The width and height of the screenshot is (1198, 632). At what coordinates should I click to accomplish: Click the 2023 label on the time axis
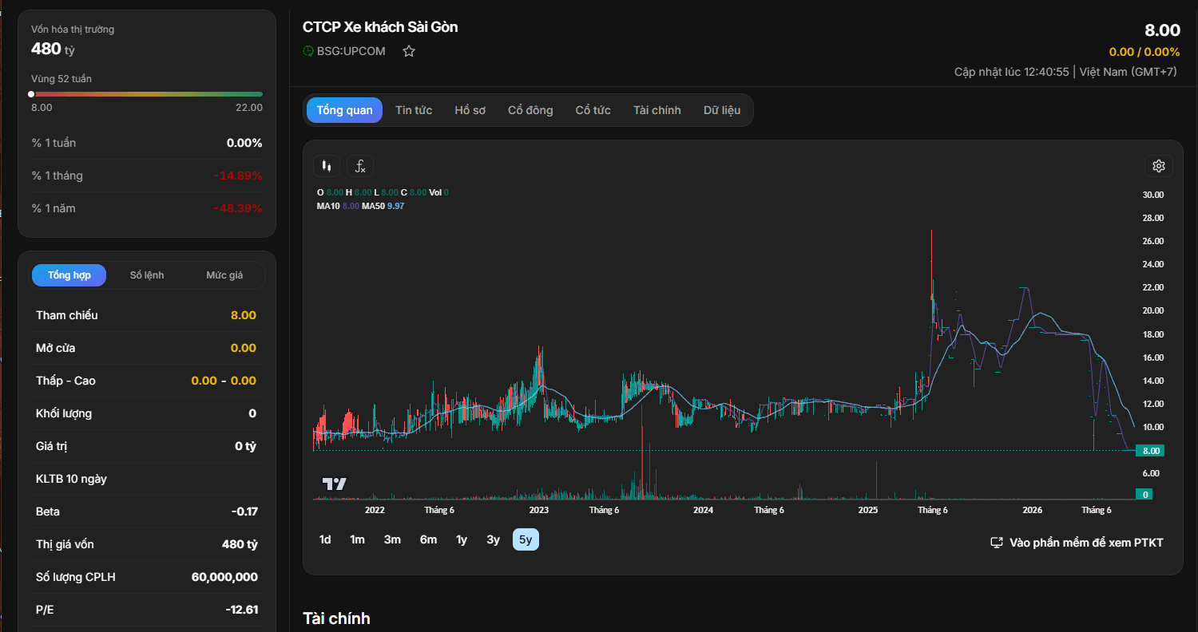pyautogui.click(x=539, y=510)
